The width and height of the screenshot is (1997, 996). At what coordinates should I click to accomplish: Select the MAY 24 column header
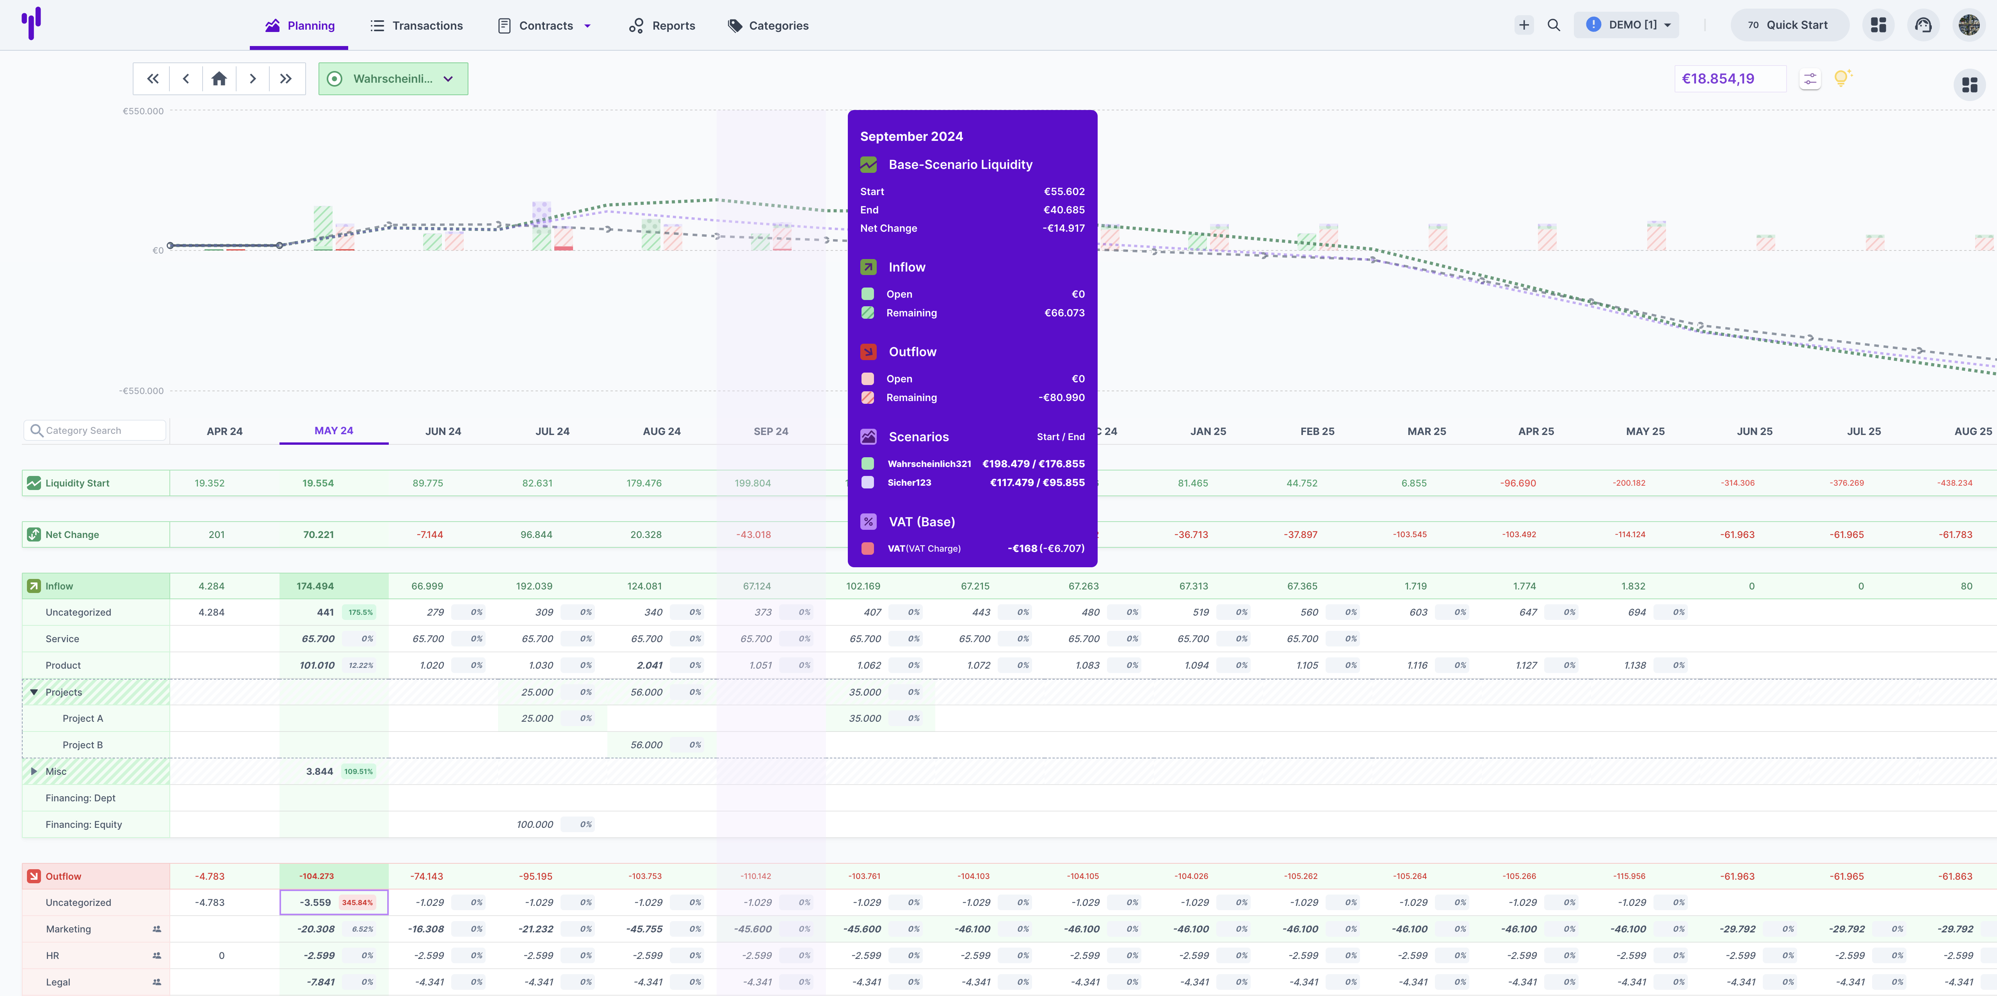point(333,431)
